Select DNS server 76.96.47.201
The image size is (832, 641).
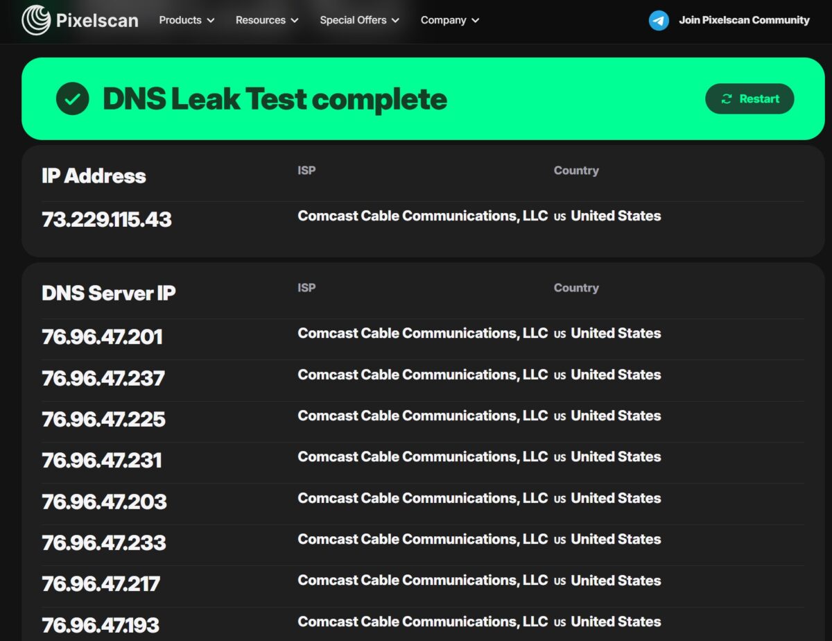102,337
